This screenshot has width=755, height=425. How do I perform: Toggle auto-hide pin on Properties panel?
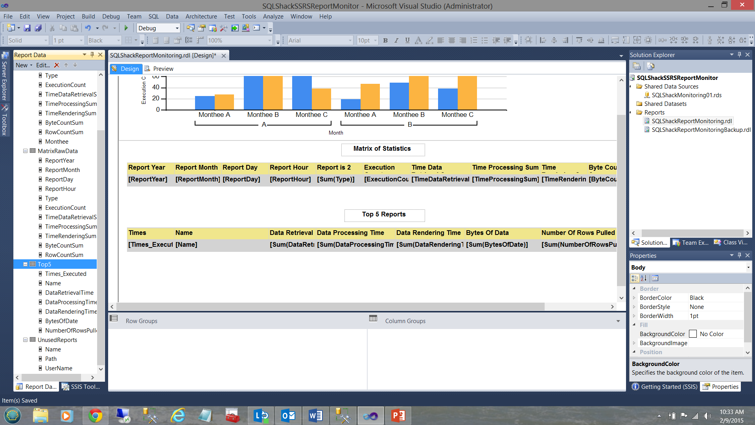pyautogui.click(x=739, y=255)
